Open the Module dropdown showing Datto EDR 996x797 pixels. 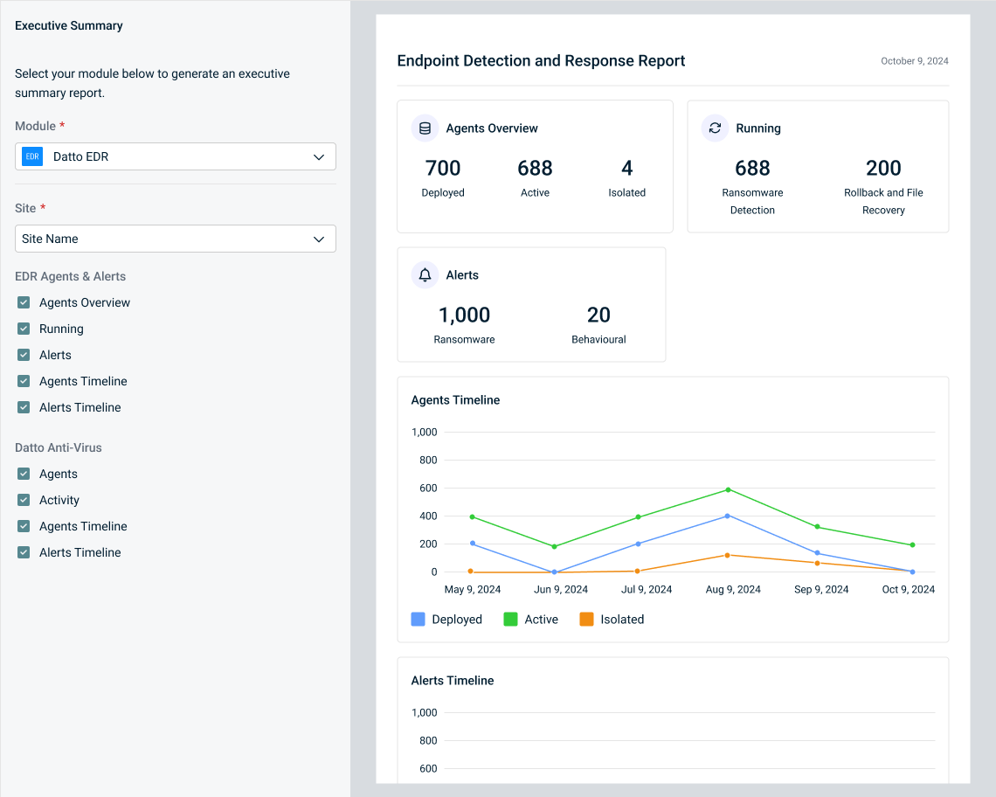click(175, 156)
